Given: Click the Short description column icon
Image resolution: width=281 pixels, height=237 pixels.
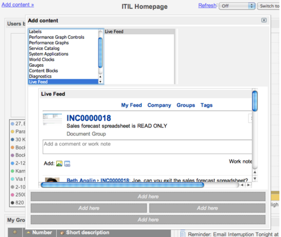Looking at the screenshot, I should coord(62,233).
